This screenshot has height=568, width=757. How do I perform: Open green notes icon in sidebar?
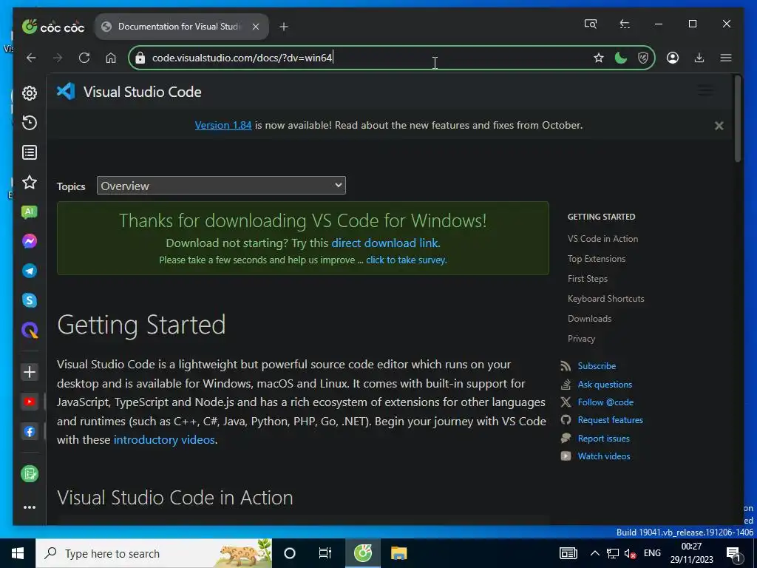click(30, 474)
